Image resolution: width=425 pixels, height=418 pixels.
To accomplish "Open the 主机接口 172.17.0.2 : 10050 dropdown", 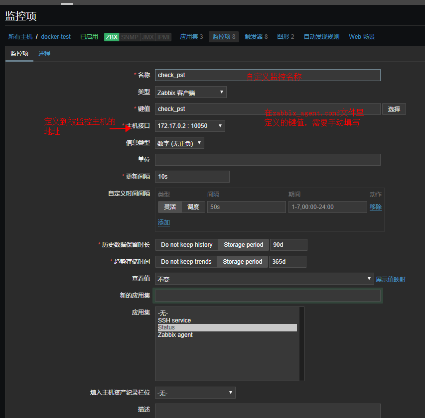I will (190, 126).
